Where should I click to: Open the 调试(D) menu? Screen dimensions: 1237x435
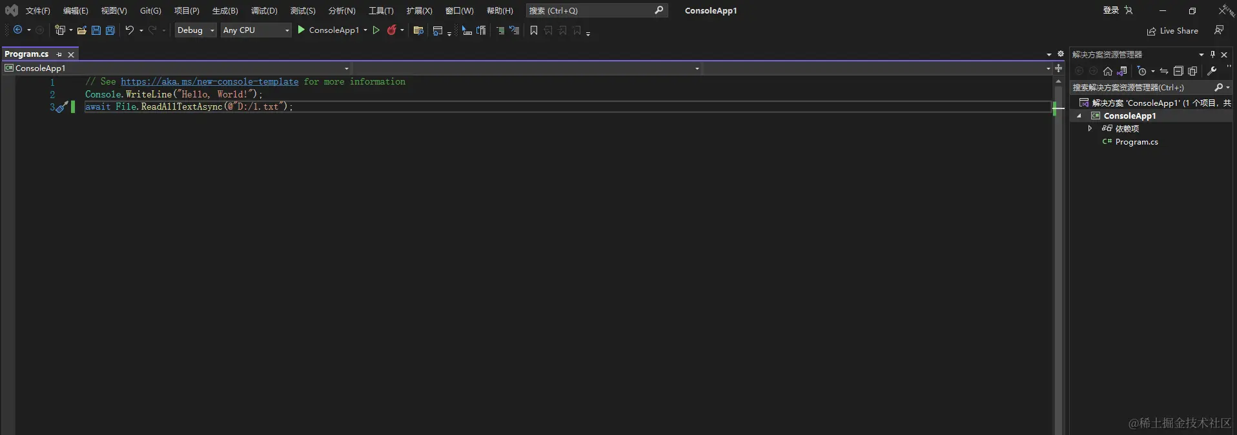pos(264,10)
